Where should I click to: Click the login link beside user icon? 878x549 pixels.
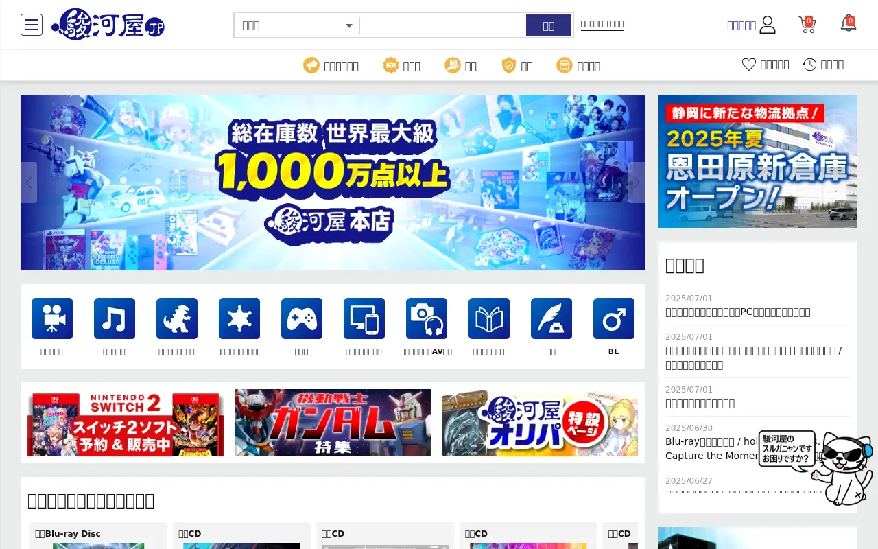pyautogui.click(x=741, y=25)
